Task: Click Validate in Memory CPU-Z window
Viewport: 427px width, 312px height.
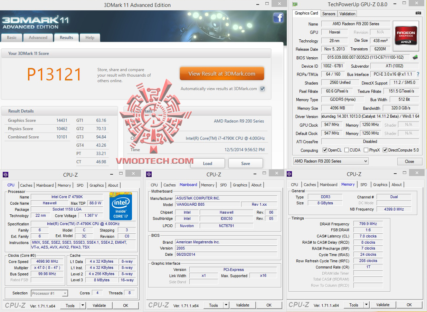Action: (383, 305)
